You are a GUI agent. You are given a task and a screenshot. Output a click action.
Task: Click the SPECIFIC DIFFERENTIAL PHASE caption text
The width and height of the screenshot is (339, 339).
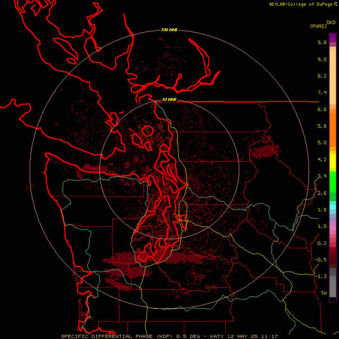click(107, 336)
